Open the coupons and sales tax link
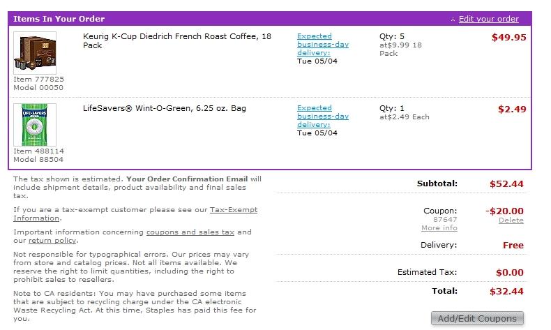Viewport: 551px width, 330px height. tap(190, 232)
